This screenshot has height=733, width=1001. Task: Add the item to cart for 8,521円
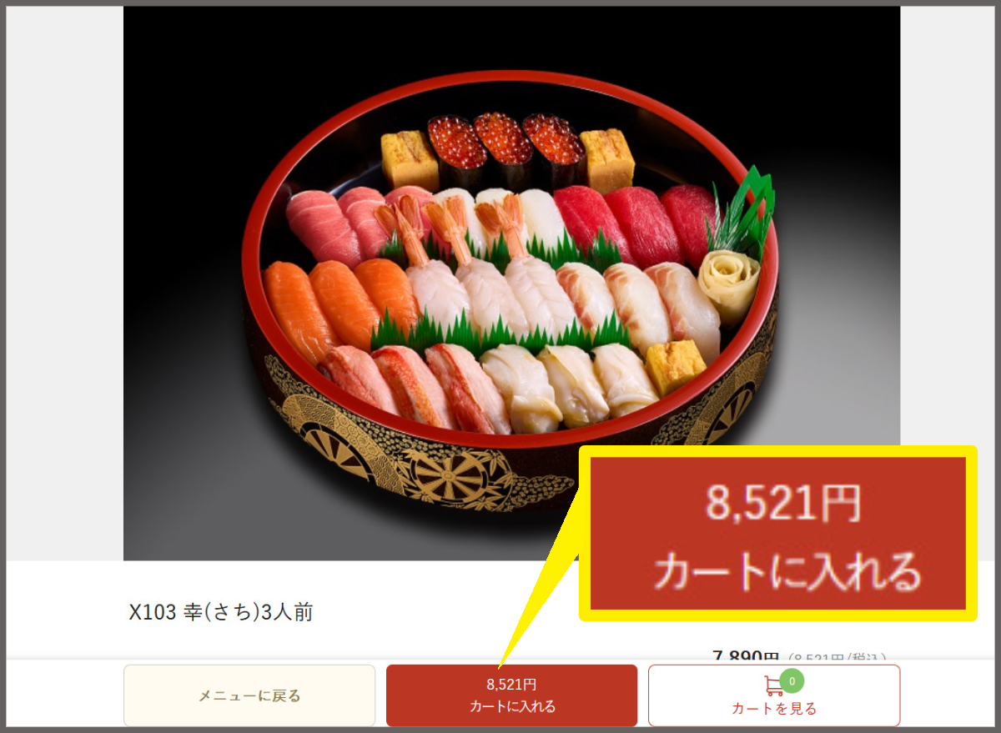pyautogui.click(x=511, y=695)
